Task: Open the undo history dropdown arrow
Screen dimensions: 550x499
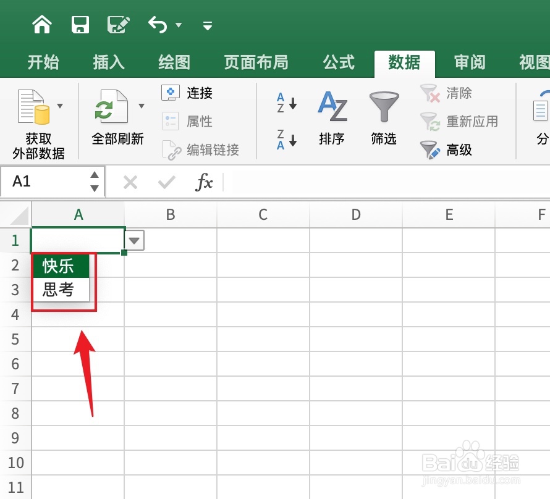Action: pos(179,25)
